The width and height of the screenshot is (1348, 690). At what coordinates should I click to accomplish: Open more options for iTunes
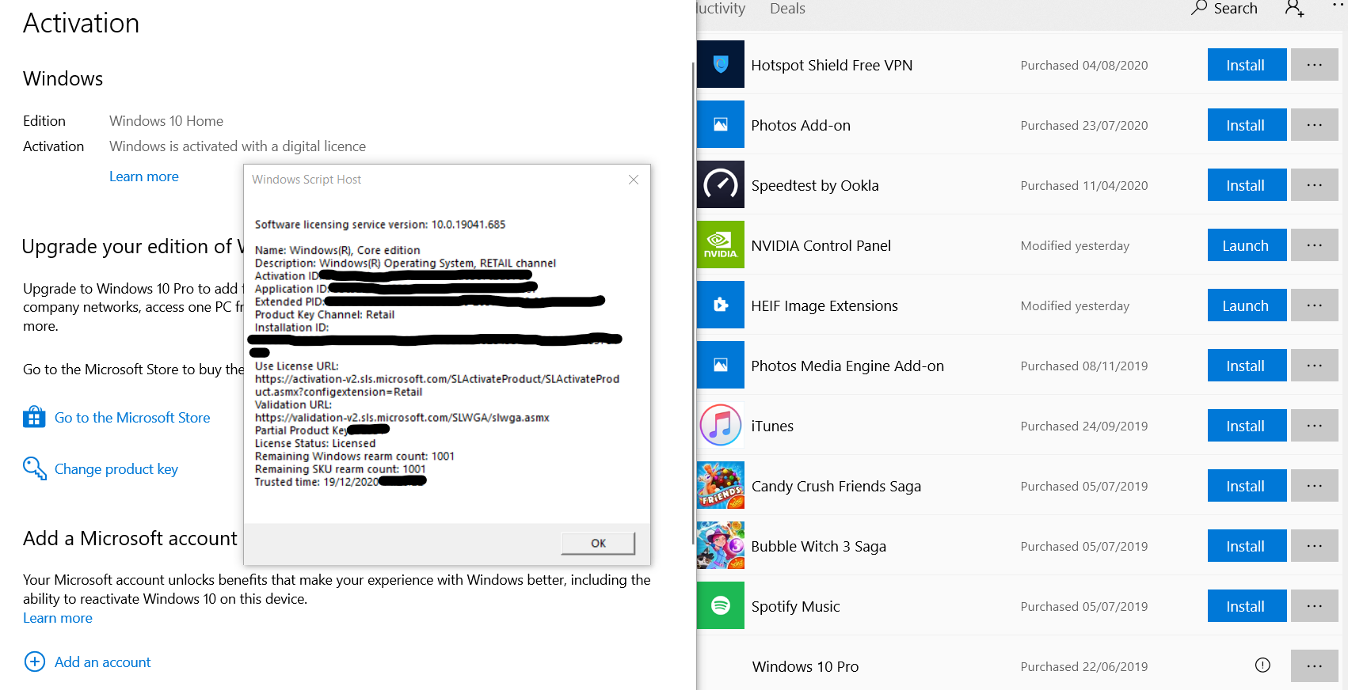coord(1315,426)
